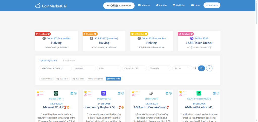Open the AMA with PancakeSwap event
Image resolution: width=258 pixels, height=122 pixels.
point(150,107)
